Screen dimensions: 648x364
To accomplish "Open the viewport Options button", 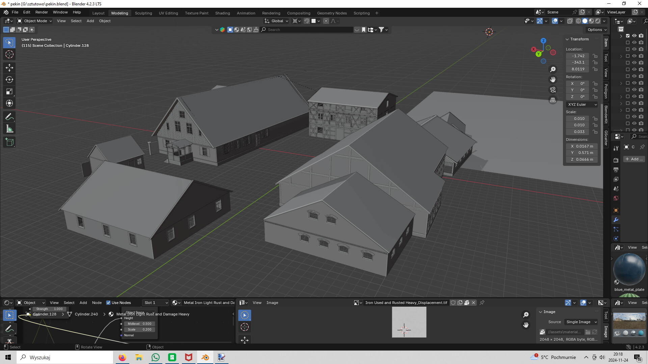I will pos(597,30).
